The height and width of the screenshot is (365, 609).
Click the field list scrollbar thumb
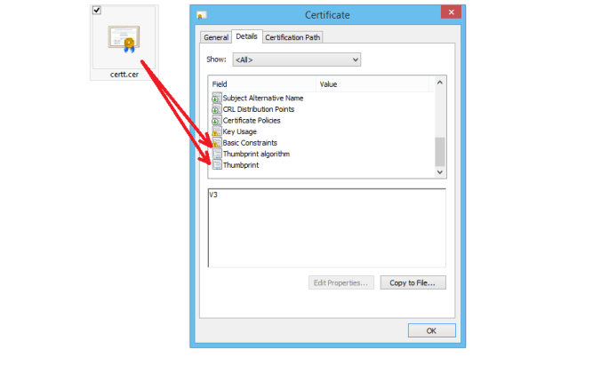coord(439,152)
